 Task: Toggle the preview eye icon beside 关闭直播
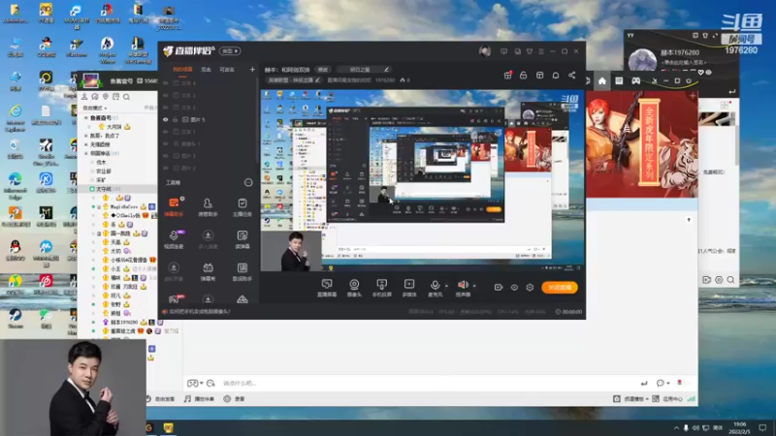(x=514, y=287)
